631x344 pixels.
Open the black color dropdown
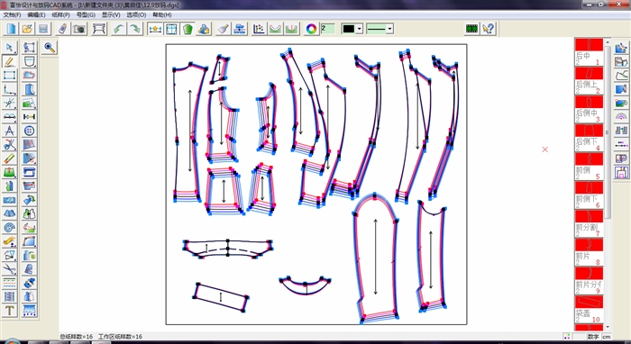(x=352, y=29)
